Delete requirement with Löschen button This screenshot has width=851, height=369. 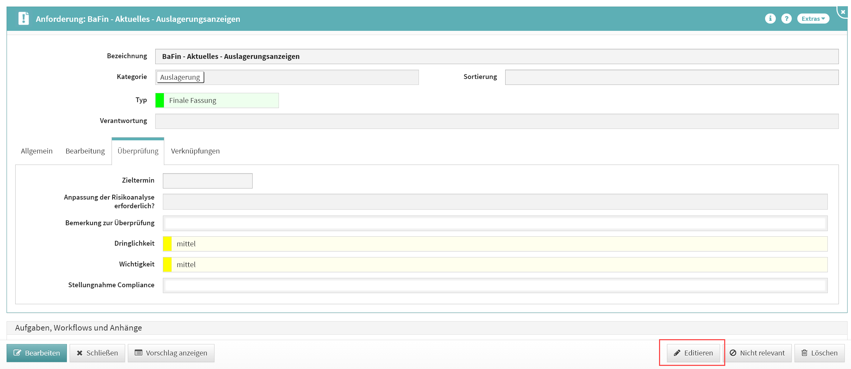819,353
